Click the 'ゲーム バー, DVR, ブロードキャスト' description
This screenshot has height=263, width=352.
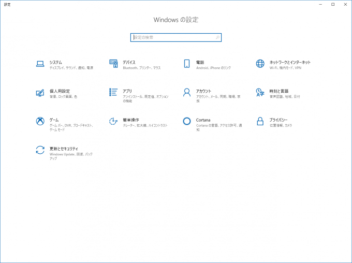pos(71,127)
